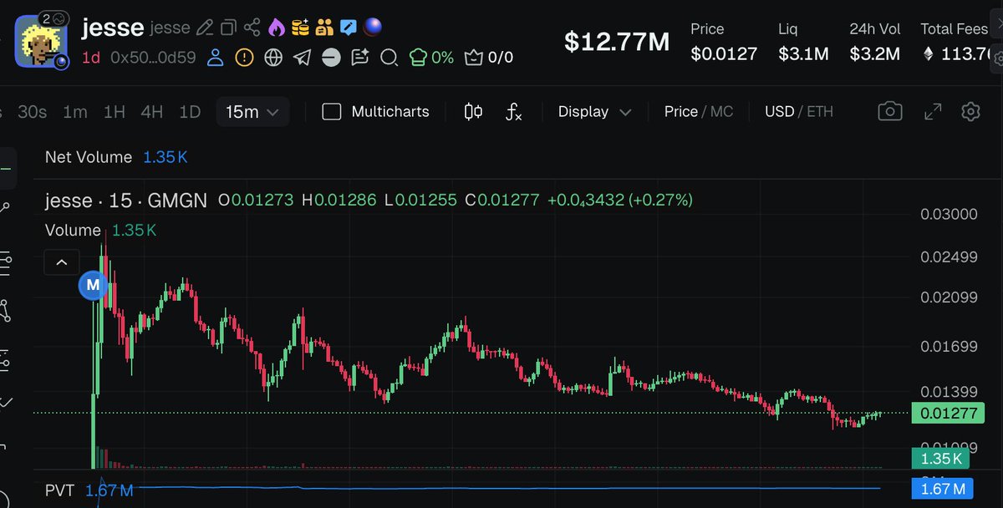1003x508 pixels.
Task: Click the purple flame icon
Action: [x=277, y=28]
